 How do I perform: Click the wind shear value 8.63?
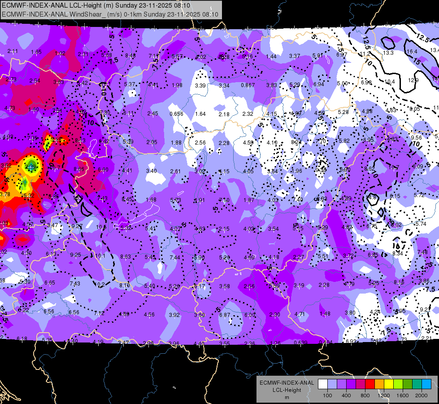point(126,256)
